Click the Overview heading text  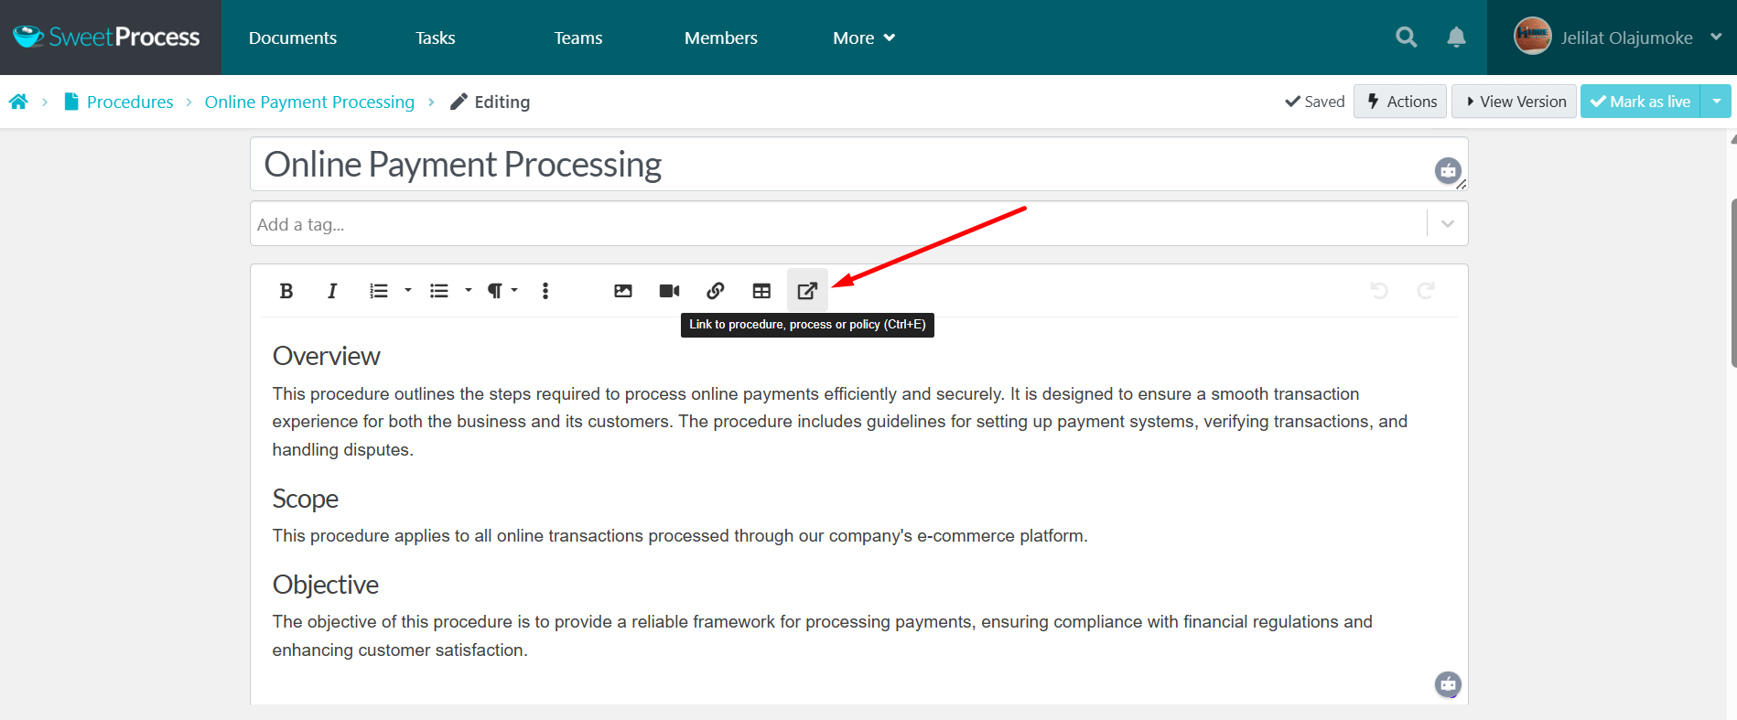coord(326,356)
